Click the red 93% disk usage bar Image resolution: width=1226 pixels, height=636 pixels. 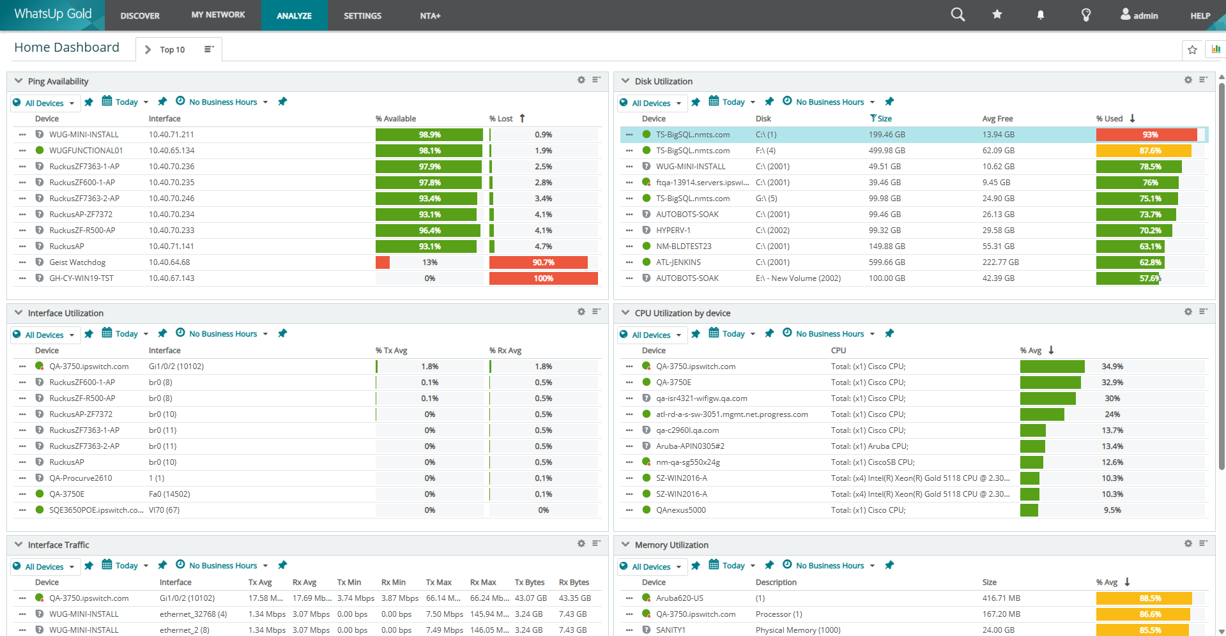[x=1146, y=134]
